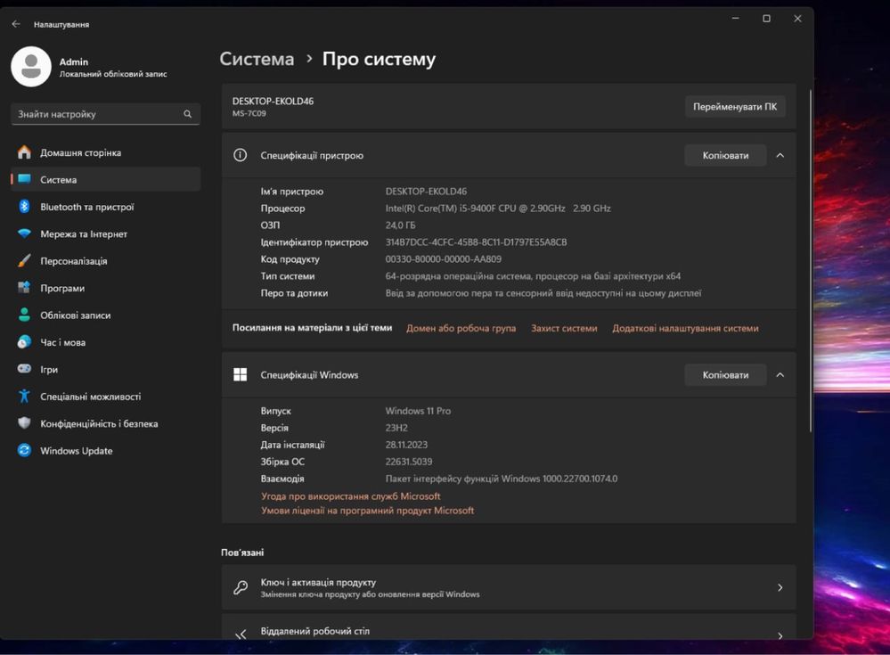The height and width of the screenshot is (655, 890).
Task: Click the Windows Update sync icon
Action: 24,450
